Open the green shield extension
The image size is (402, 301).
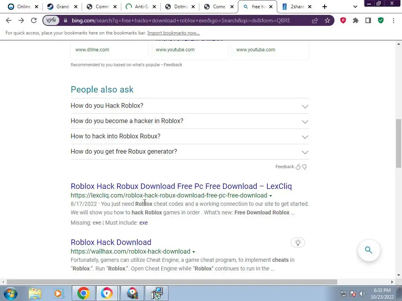click(x=381, y=20)
